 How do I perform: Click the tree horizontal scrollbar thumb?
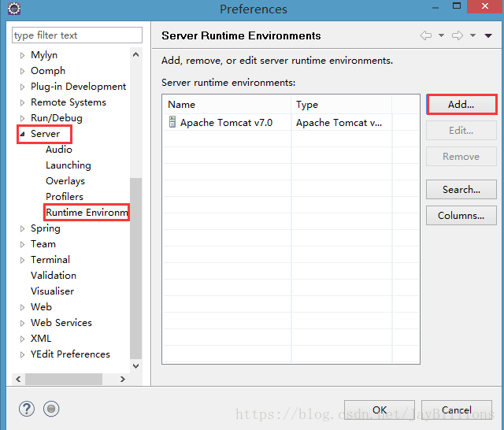[x=64, y=380]
